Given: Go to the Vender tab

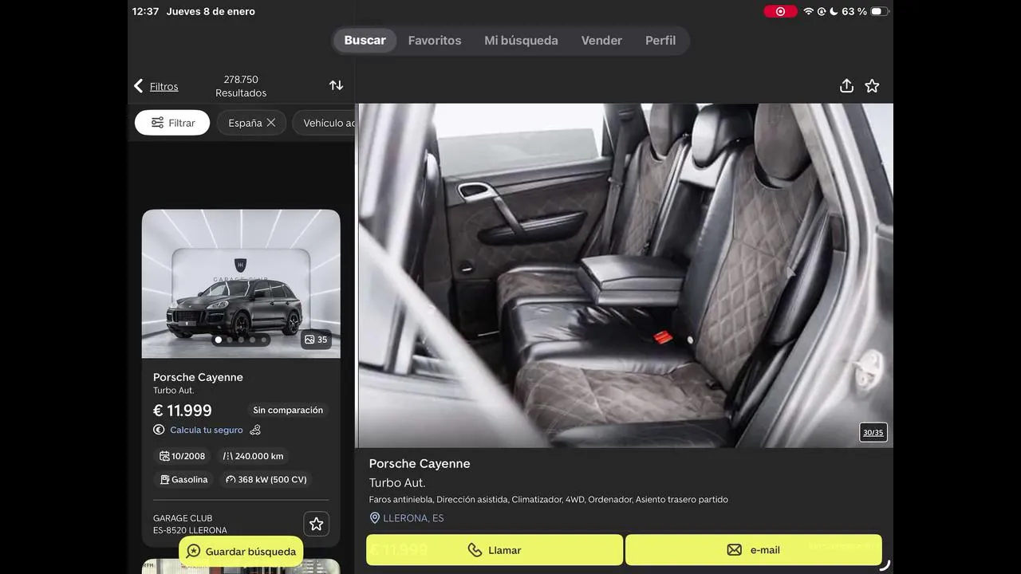Looking at the screenshot, I should point(601,41).
